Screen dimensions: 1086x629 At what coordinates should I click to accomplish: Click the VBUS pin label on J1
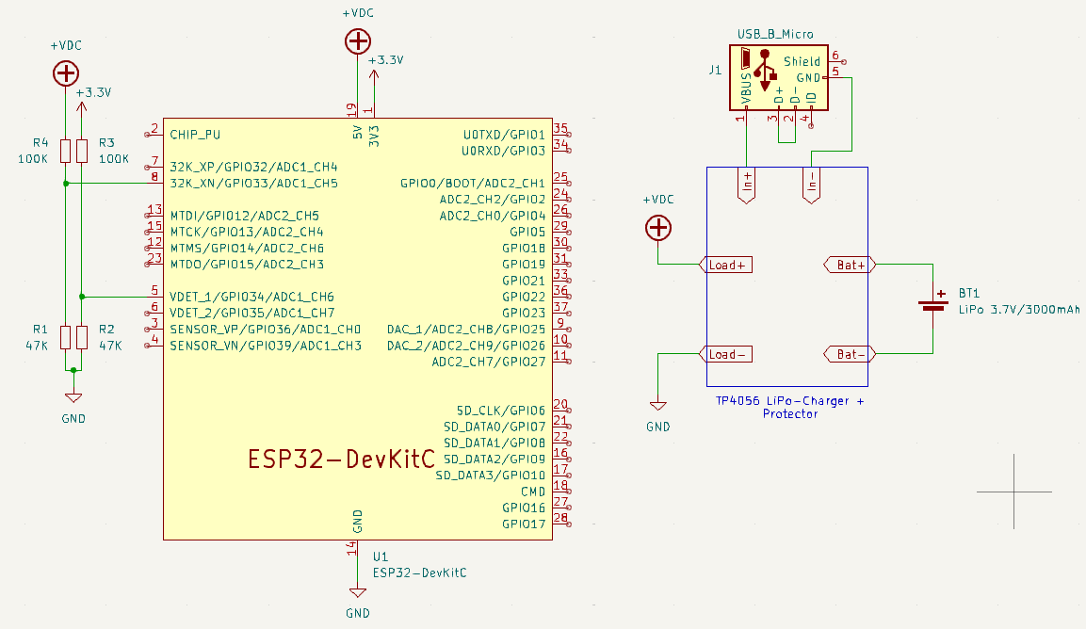tap(747, 88)
